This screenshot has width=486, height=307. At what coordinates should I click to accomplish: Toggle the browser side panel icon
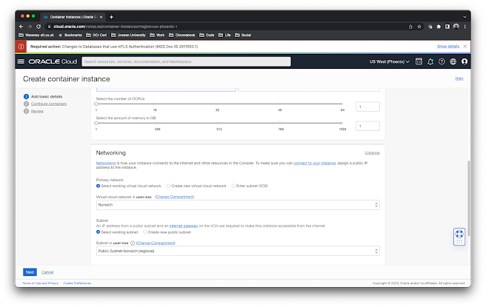tap(447, 27)
